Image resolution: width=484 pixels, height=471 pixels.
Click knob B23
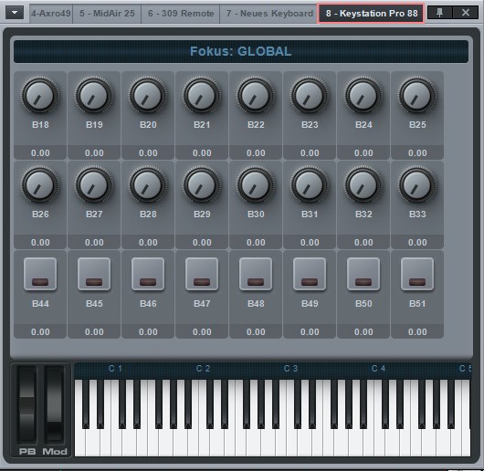[x=310, y=95]
